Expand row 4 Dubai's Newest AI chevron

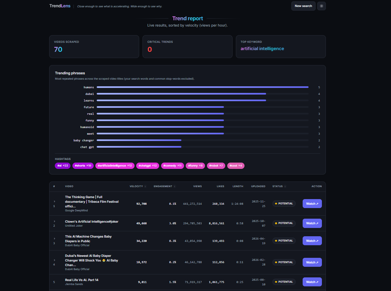pos(54,260)
